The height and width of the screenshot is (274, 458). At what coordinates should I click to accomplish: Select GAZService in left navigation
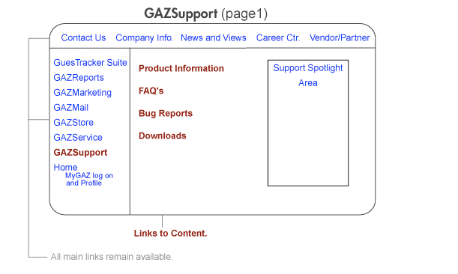tap(78, 137)
